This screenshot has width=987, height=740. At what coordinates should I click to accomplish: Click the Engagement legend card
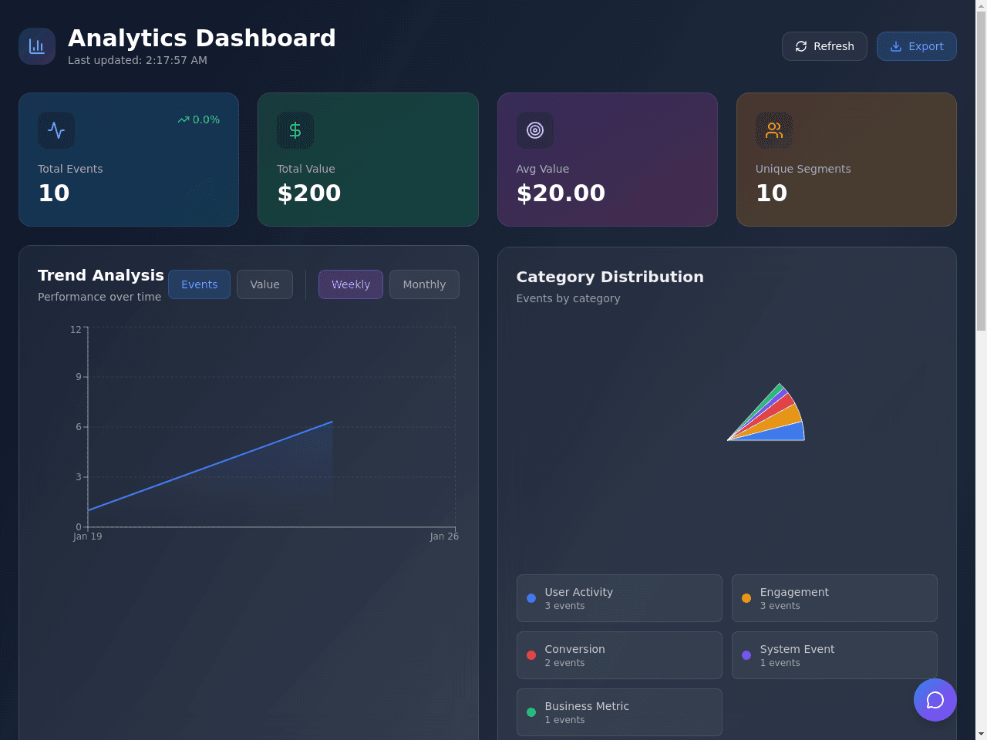(834, 598)
